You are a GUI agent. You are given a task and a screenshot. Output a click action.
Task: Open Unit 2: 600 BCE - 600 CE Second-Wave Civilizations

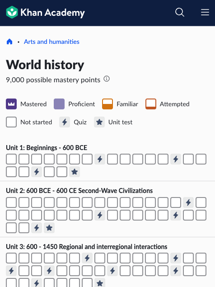click(79, 191)
